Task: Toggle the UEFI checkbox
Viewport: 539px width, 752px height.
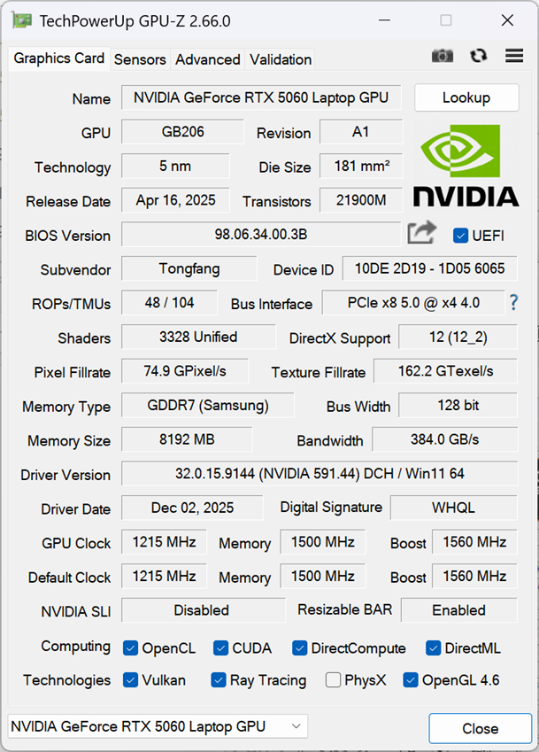Action: 460,236
